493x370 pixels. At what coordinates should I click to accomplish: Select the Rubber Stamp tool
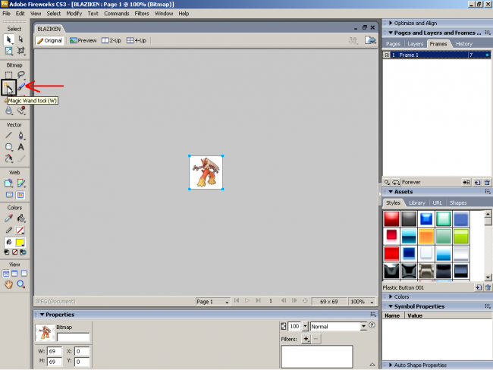(x=20, y=111)
